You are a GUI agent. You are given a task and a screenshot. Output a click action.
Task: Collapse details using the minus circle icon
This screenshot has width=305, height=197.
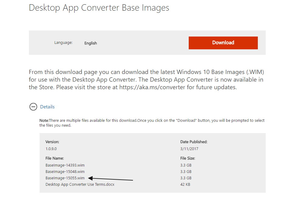click(x=33, y=107)
